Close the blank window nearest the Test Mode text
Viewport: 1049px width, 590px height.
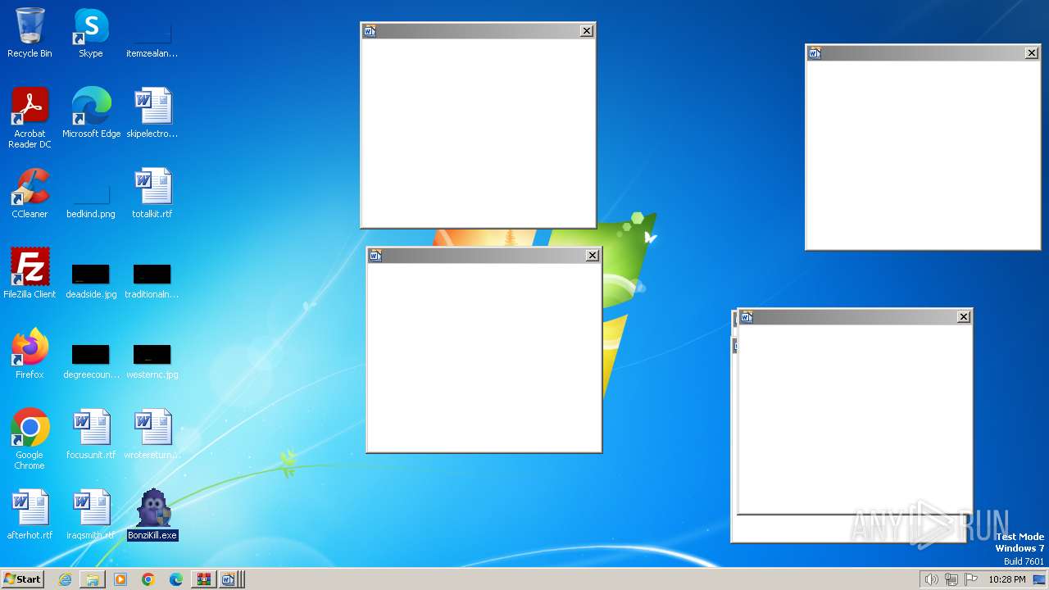[965, 317]
